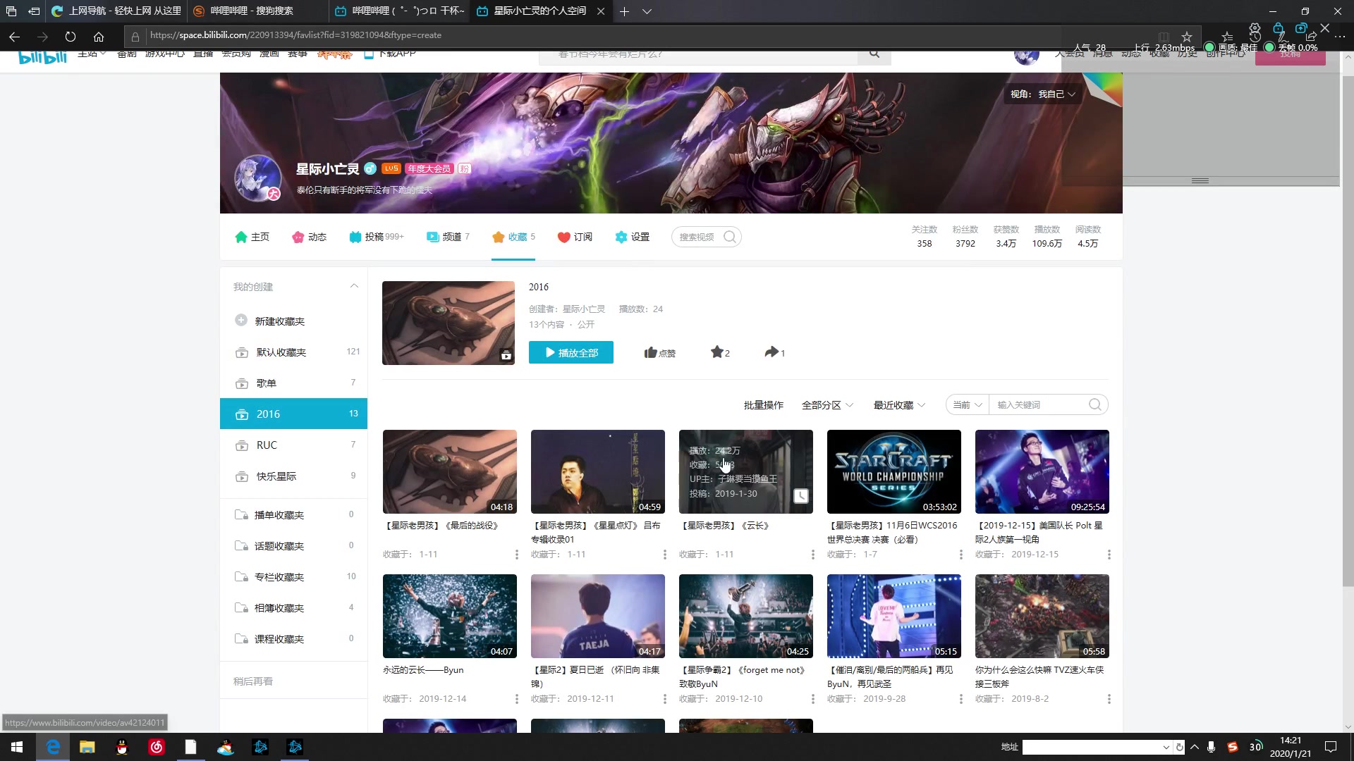The image size is (1354, 761).
Task: Open the 最近收藏 sort dropdown
Action: (899, 405)
